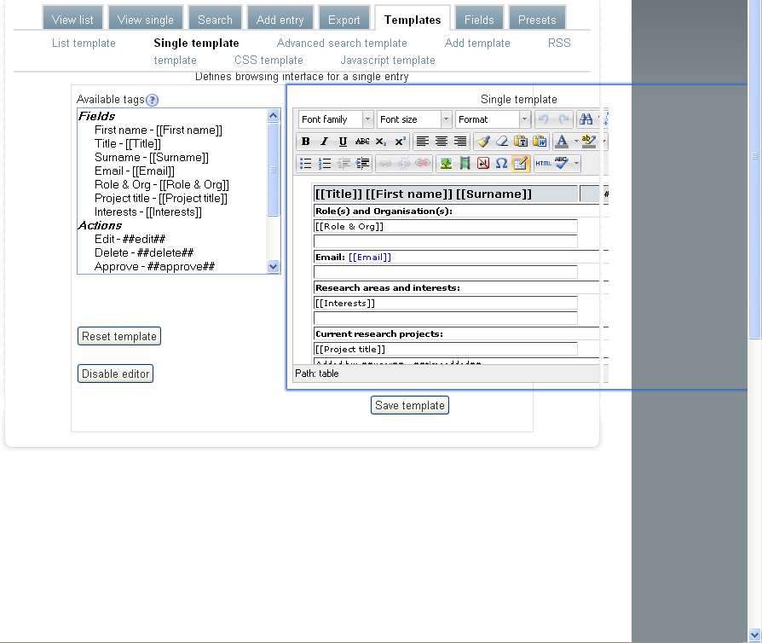
Task: Open the spellchecker language dropdown arrow
Action: [x=576, y=164]
